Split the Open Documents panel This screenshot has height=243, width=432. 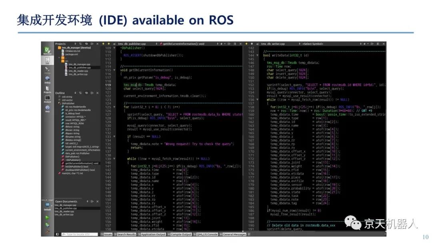tap(92, 201)
